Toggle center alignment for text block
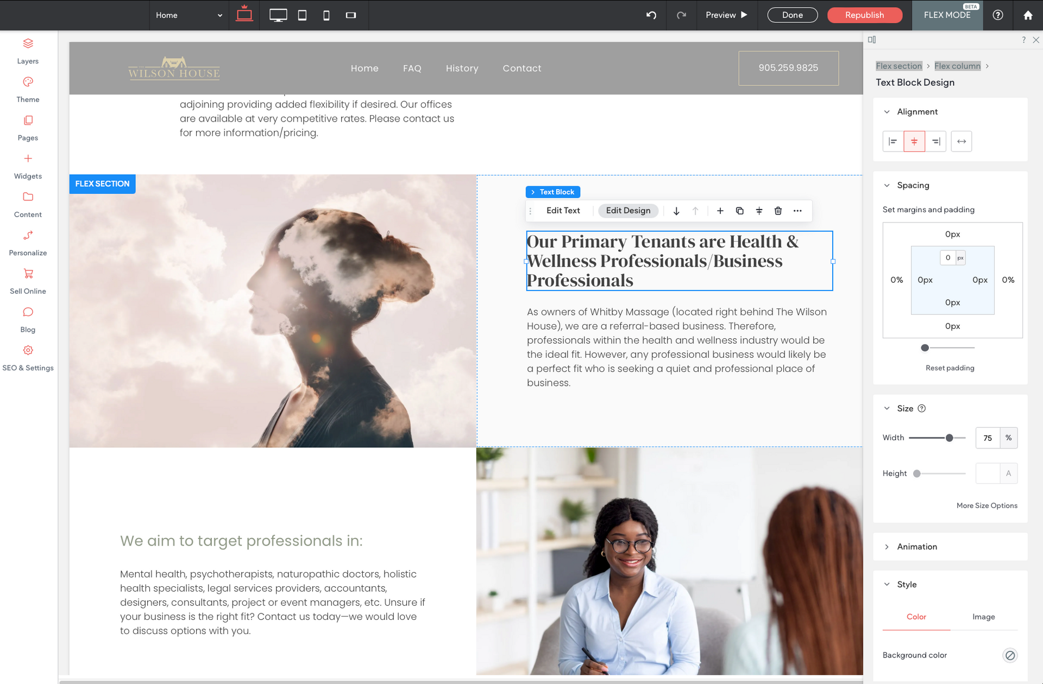This screenshot has width=1043, height=684. (915, 141)
